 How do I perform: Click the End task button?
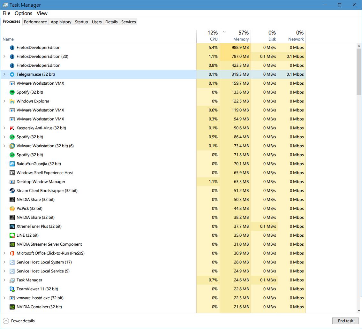(x=345, y=321)
